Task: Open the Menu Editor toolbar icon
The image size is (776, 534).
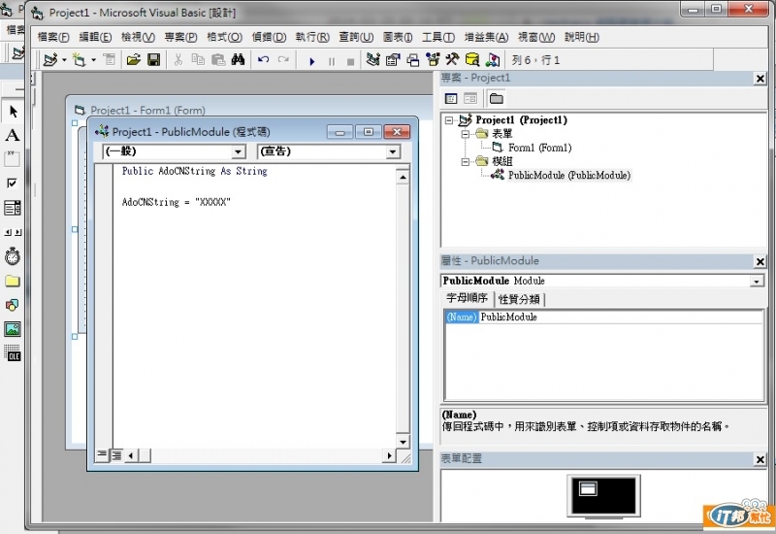Action: pos(110,60)
